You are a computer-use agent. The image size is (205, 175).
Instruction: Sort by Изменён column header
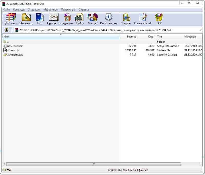193,37
